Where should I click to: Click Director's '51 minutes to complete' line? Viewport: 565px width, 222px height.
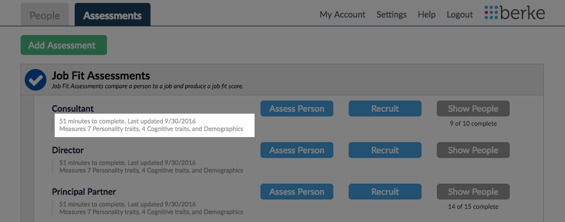(128, 163)
